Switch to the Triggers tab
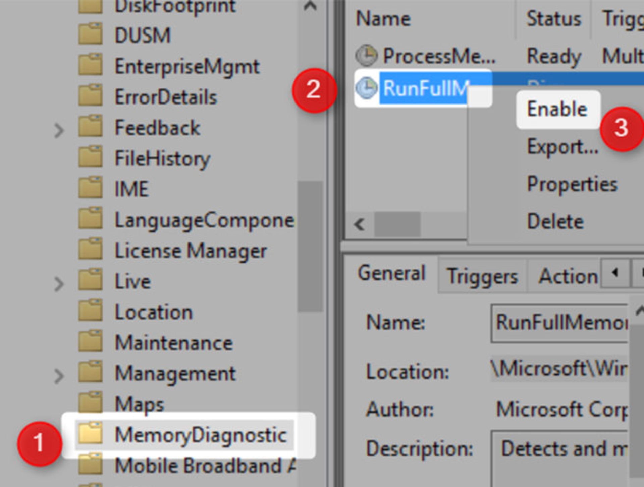Screen dimensions: 644x487 (x=482, y=276)
